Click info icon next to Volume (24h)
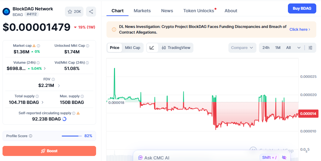This screenshot has height=161, width=321. coord(38,63)
